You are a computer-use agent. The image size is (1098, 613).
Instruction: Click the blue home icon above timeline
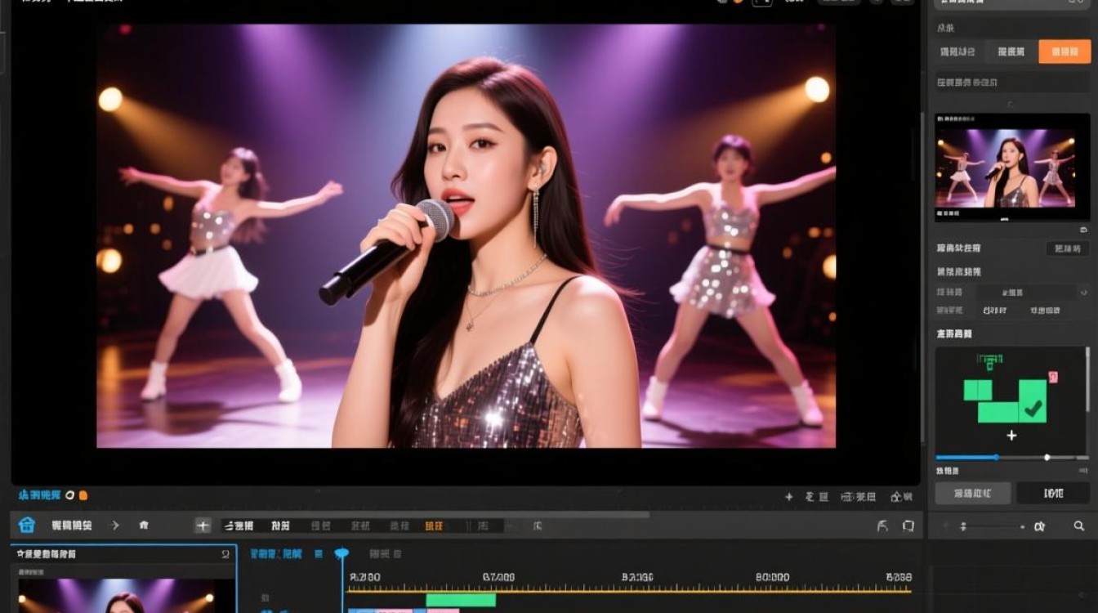(27, 525)
